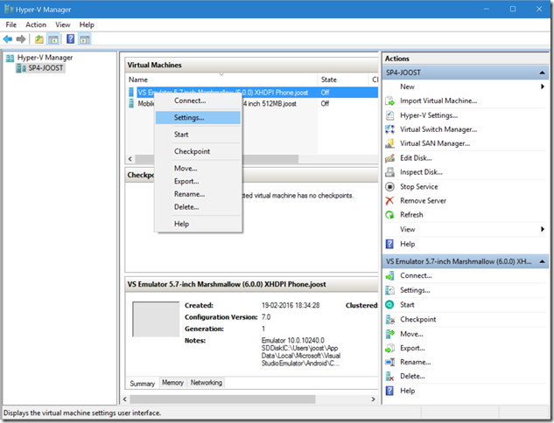Click the Inspect Disk icon
Screen dimensions: 554x423
coord(389,172)
